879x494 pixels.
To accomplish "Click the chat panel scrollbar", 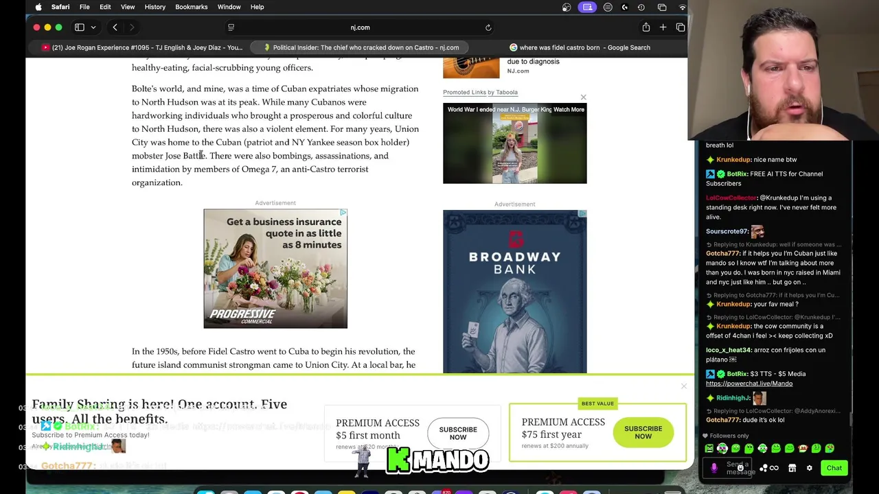I will tap(850, 419).
